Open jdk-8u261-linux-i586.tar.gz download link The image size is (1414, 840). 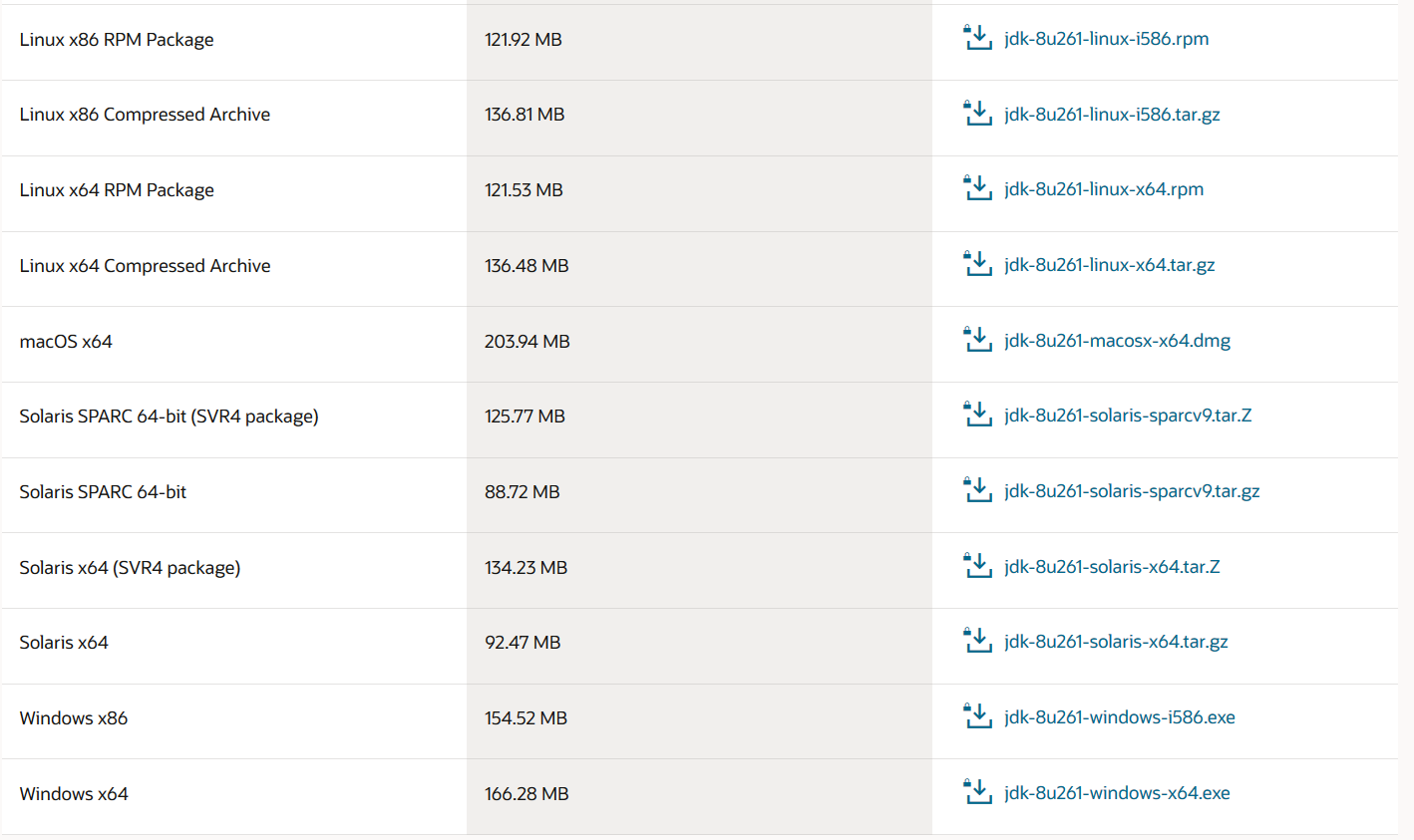(1112, 114)
